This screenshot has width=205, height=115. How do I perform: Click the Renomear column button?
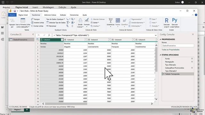pyautogui.click(x=51, y=26)
